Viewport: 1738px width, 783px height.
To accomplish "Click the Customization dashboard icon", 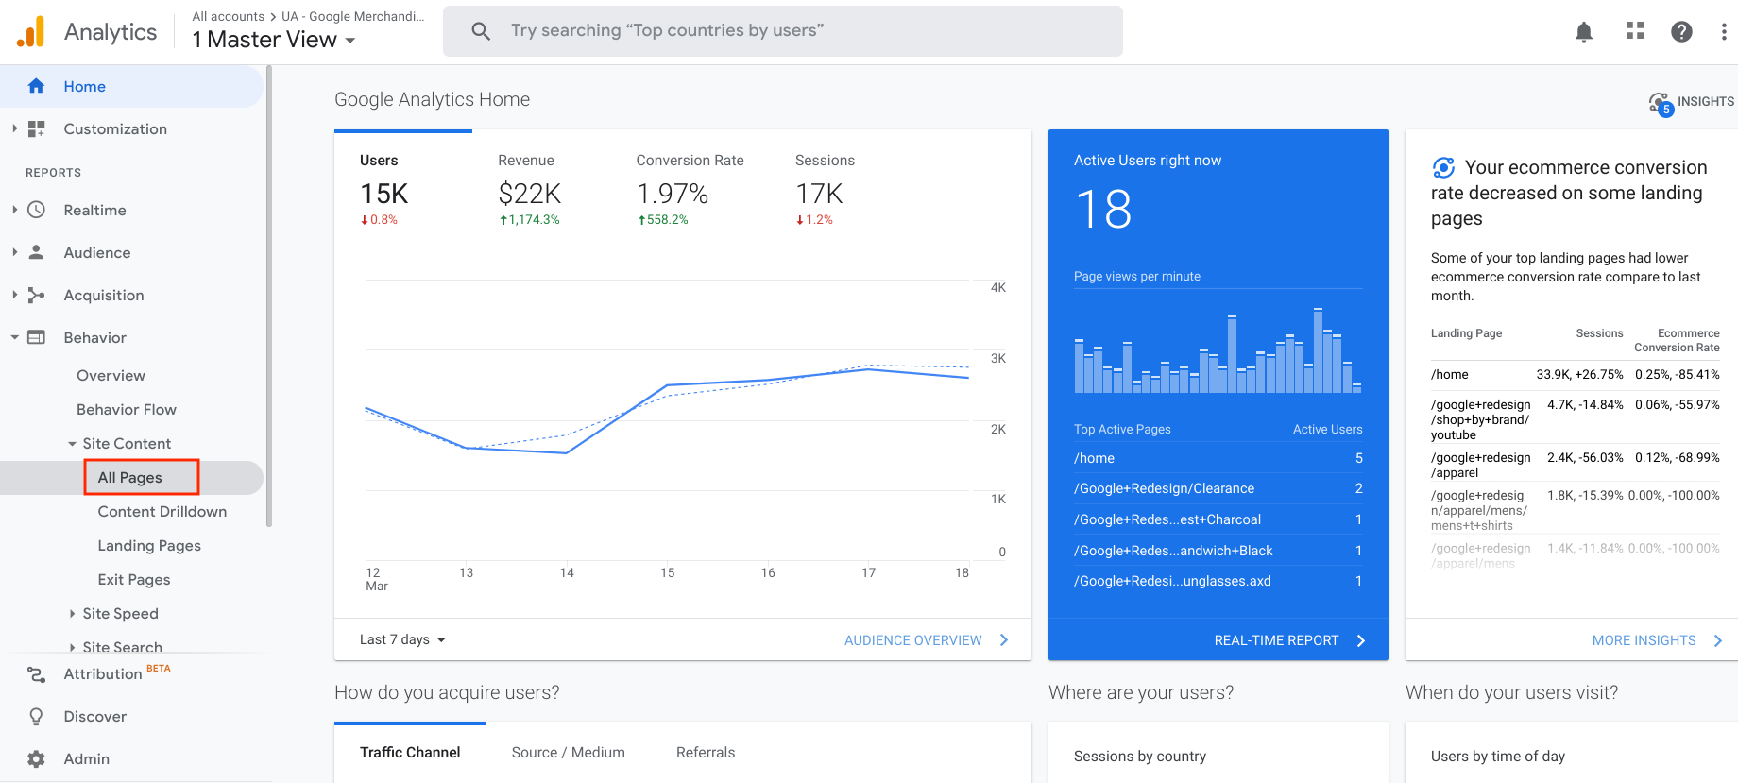I will [36, 128].
